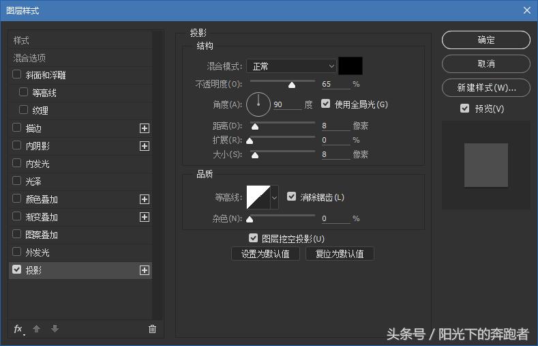Image resolution: width=538 pixels, height=346 pixels.
Task: Select the 图案叠加 row label
Action: point(42,235)
